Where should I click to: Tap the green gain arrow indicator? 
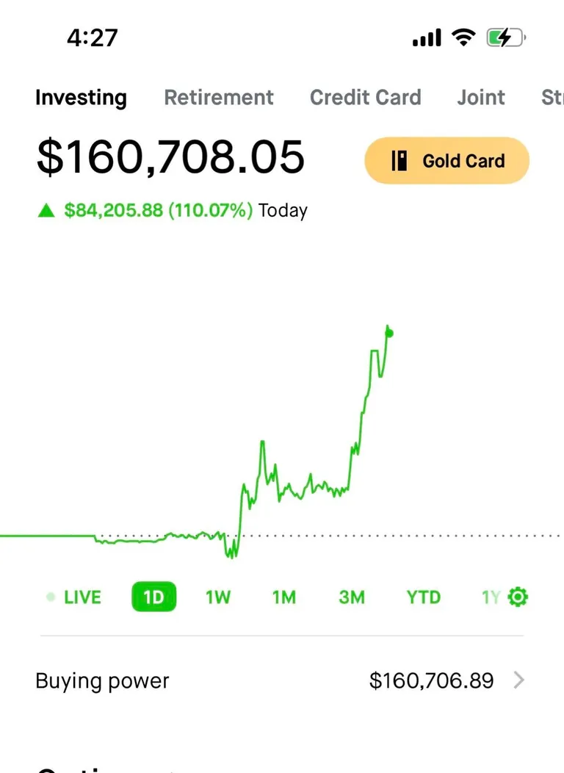point(46,212)
